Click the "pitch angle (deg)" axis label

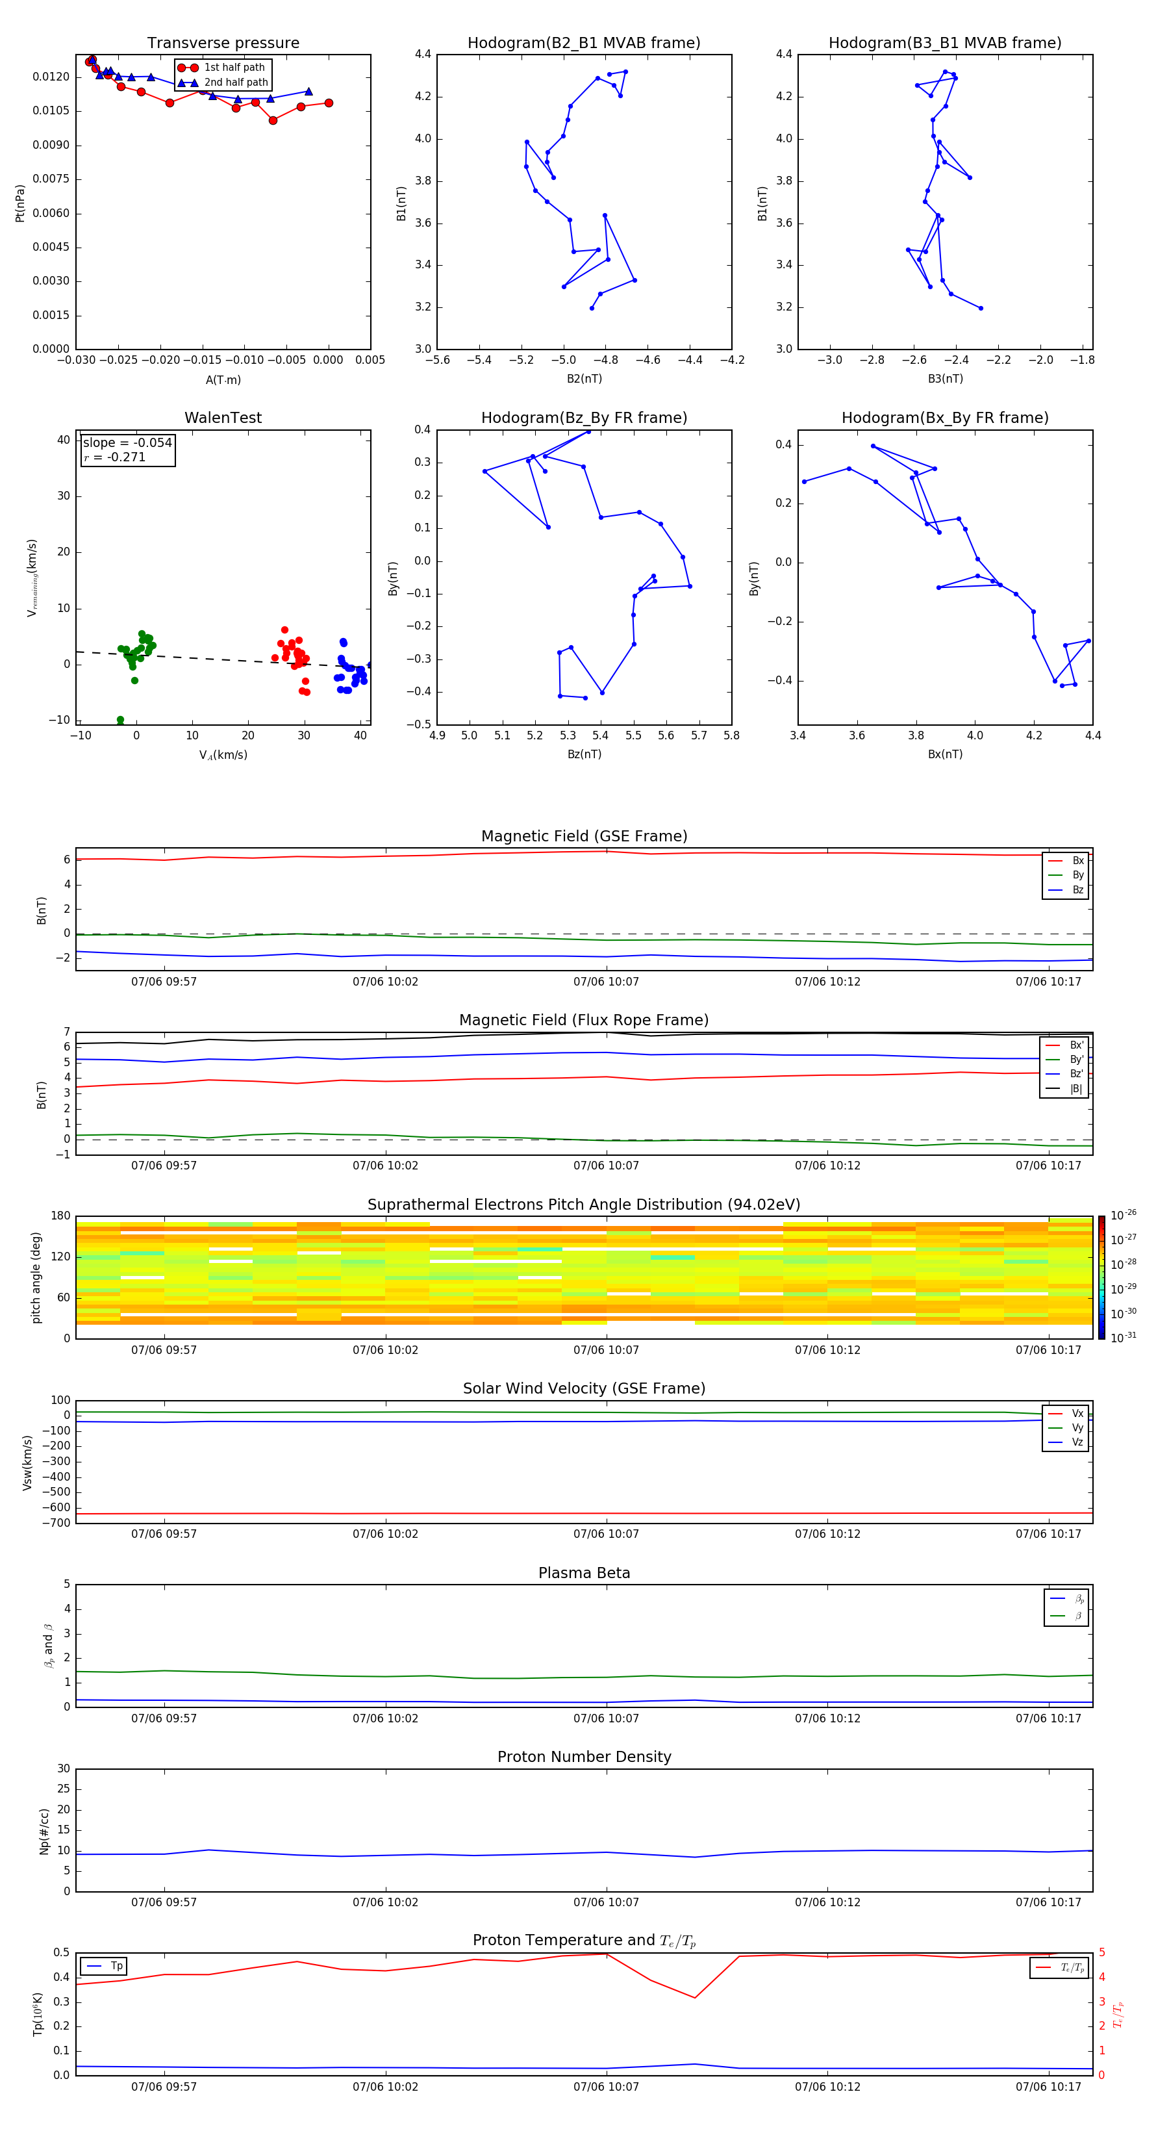36,1277
